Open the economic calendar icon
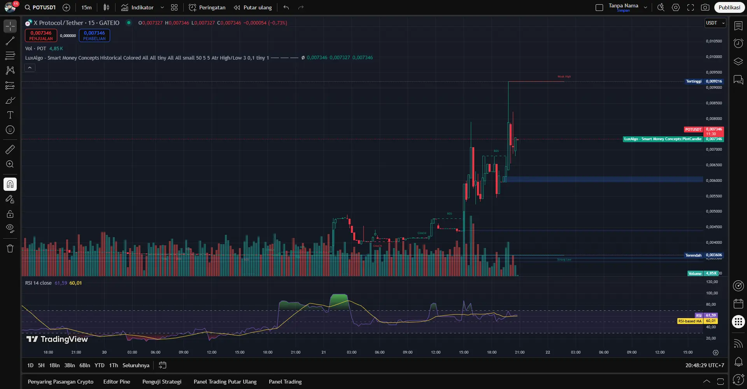747x389 pixels. (738, 304)
